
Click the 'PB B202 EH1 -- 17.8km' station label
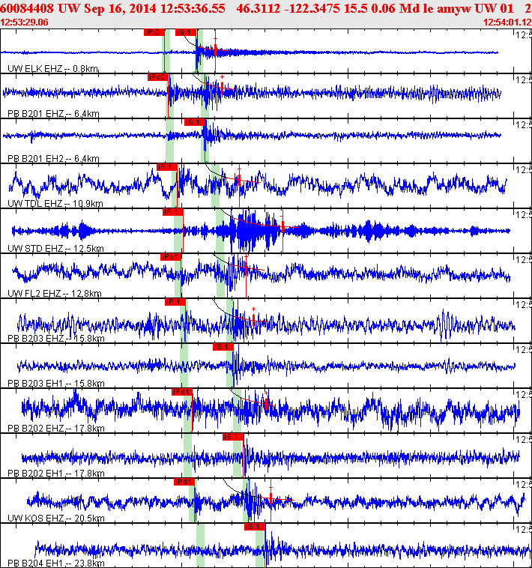[x=56, y=473]
